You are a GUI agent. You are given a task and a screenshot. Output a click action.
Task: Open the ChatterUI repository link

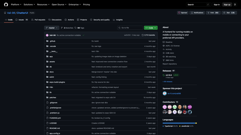(x=22, y=13)
